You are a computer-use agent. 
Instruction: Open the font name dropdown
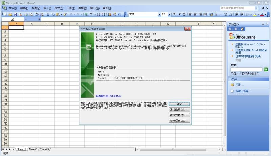(x=159, y=14)
